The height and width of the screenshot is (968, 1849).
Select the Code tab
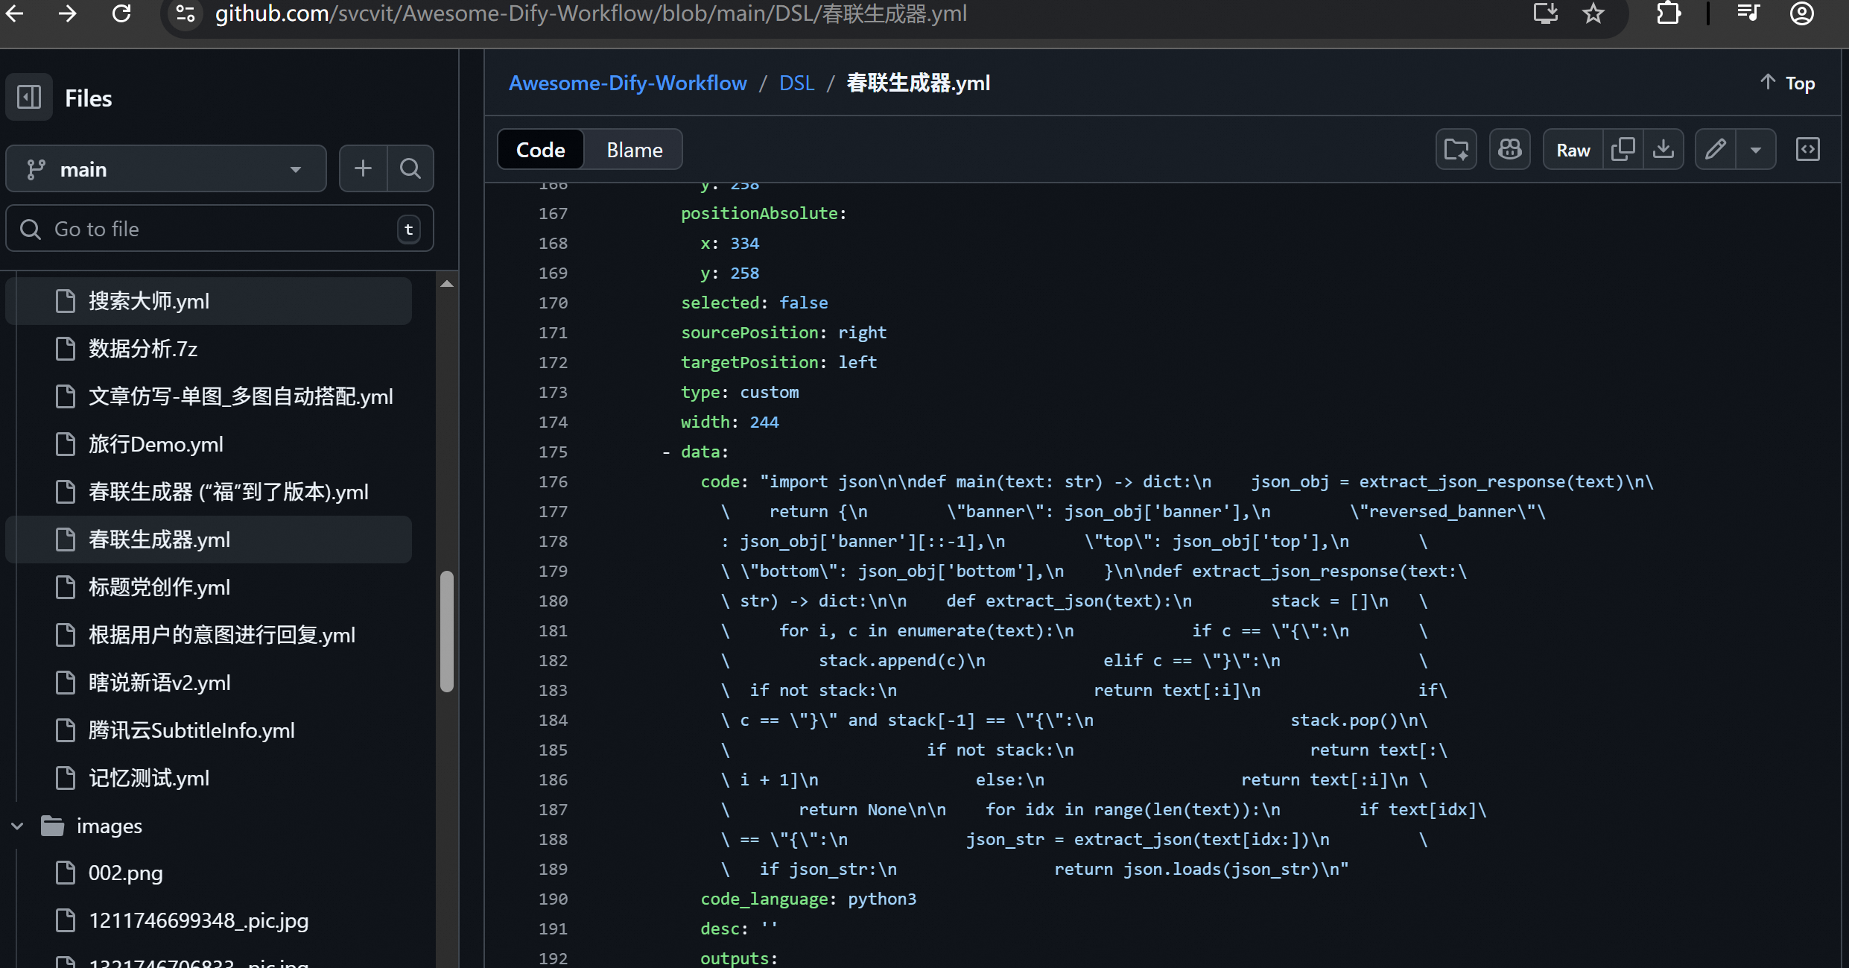541,150
